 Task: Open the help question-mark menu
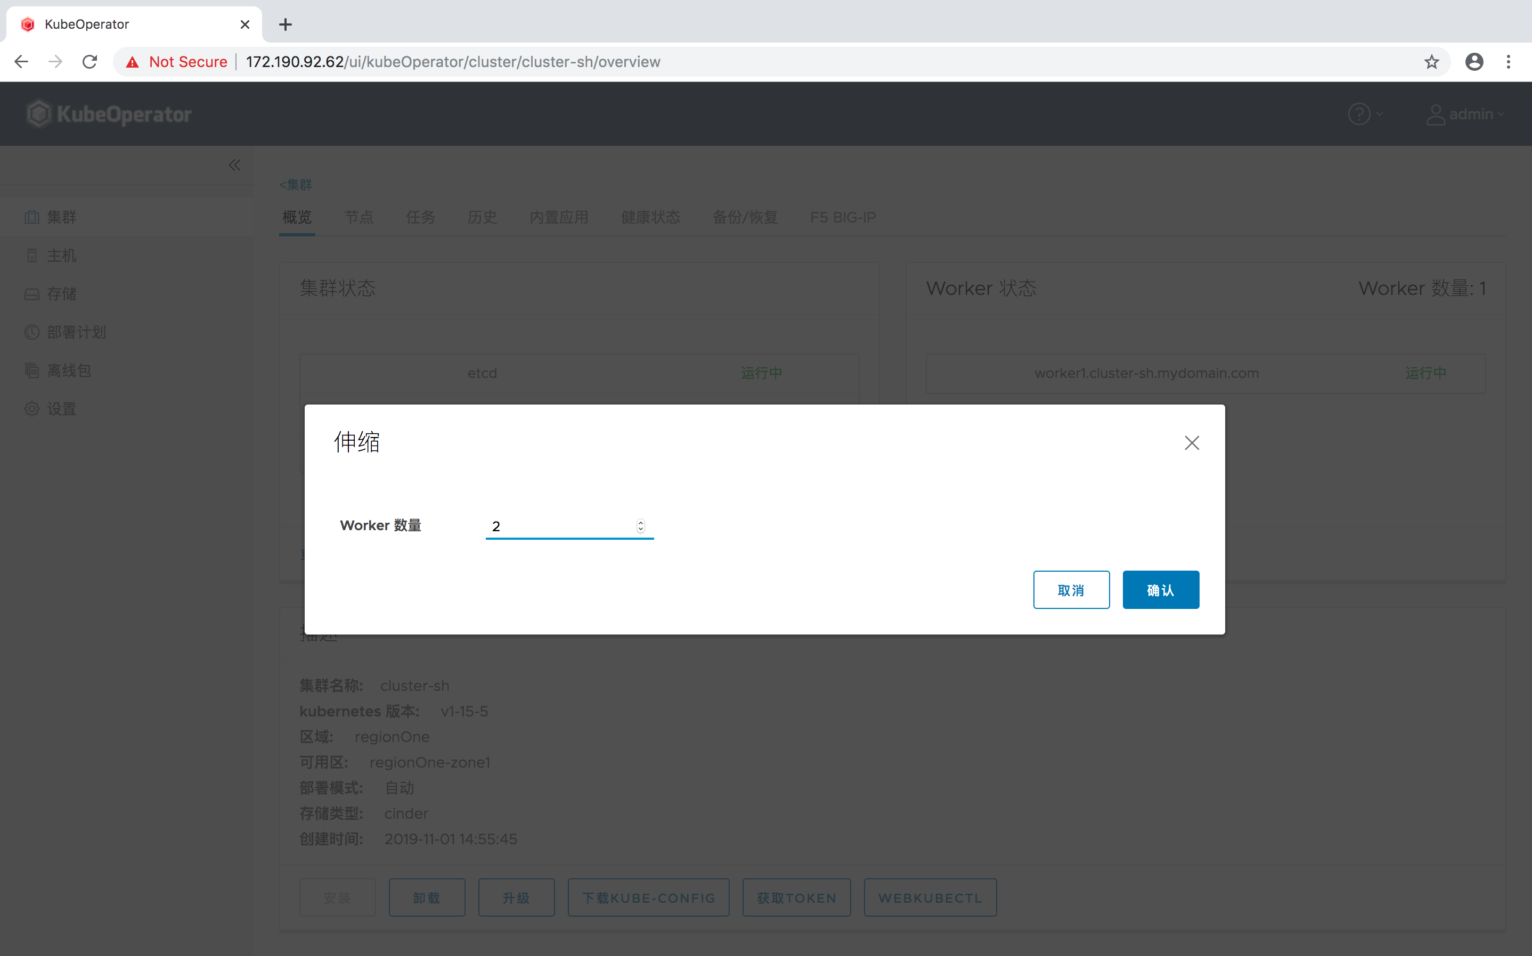click(1359, 114)
